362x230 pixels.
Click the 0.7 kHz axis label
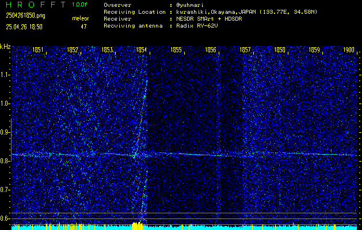5,190
